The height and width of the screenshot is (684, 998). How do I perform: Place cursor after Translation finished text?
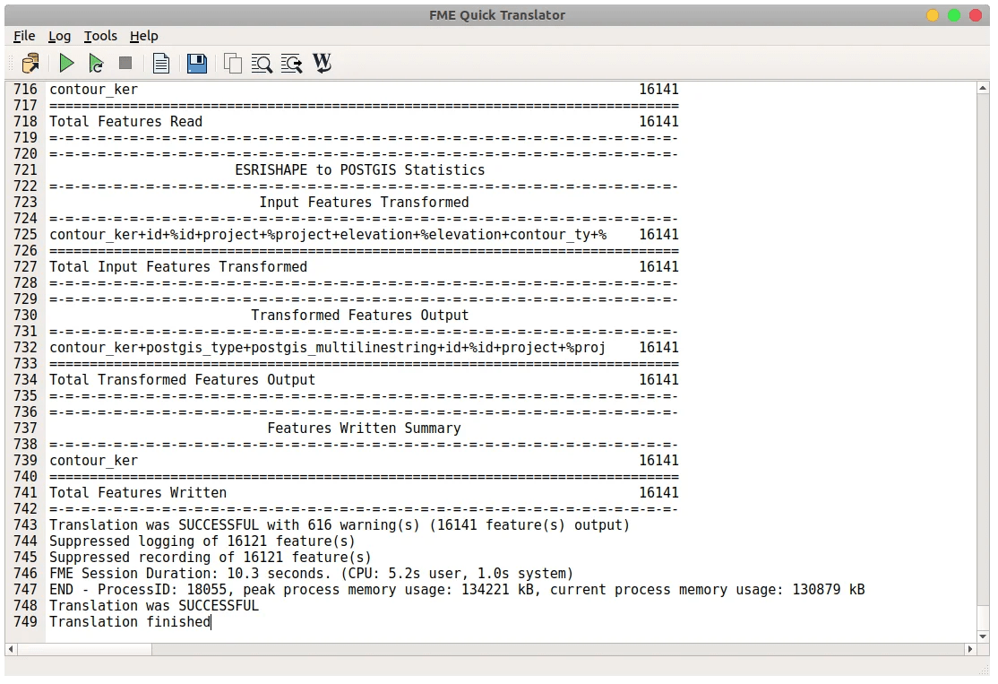[212, 622]
